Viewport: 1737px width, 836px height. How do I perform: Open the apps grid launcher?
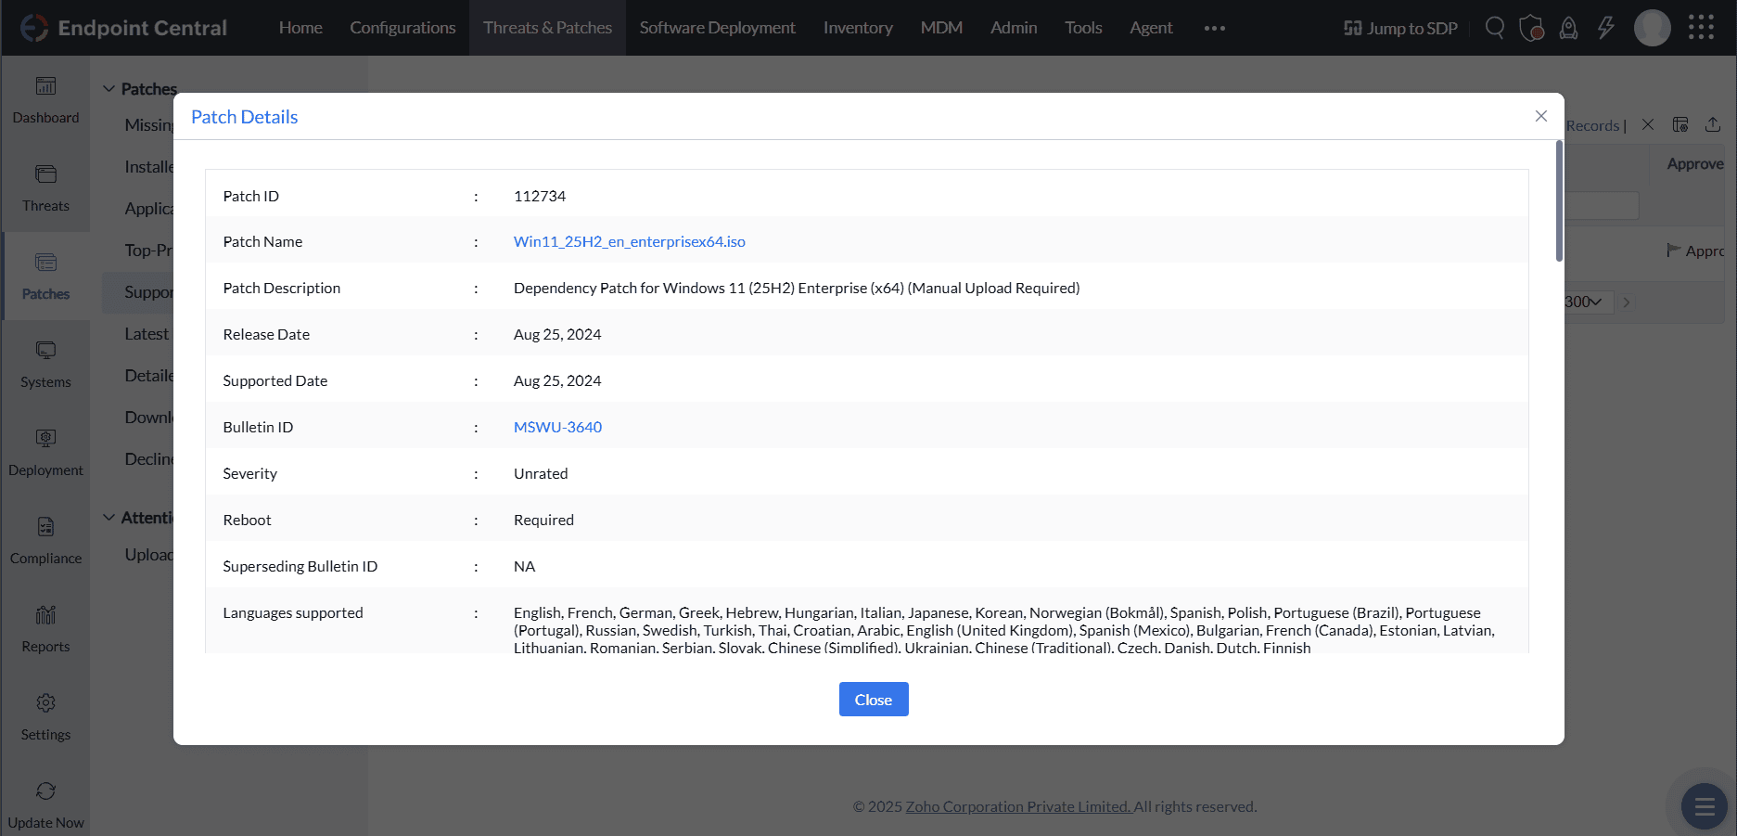point(1701,28)
